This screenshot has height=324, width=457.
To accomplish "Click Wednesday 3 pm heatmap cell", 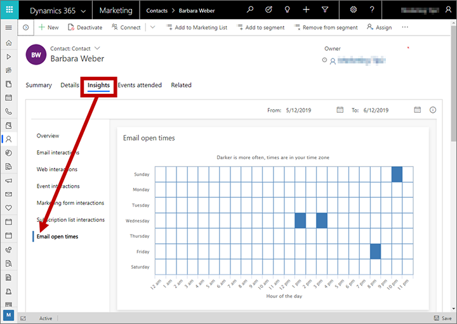I will [x=322, y=221].
